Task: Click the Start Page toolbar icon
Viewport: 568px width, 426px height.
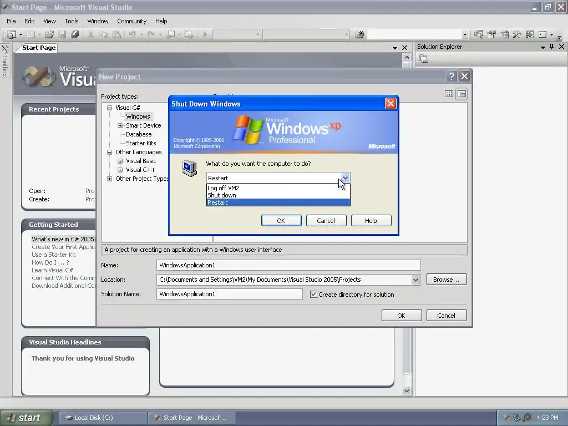Action: click(x=530, y=34)
